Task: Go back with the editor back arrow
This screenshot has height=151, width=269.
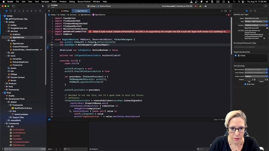Action: point(53,11)
